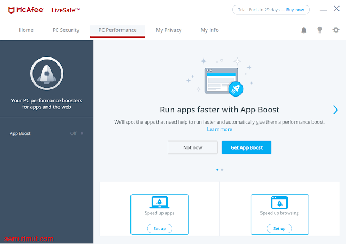Open the notifications bell icon
The height and width of the screenshot is (244, 346).
click(x=304, y=30)
